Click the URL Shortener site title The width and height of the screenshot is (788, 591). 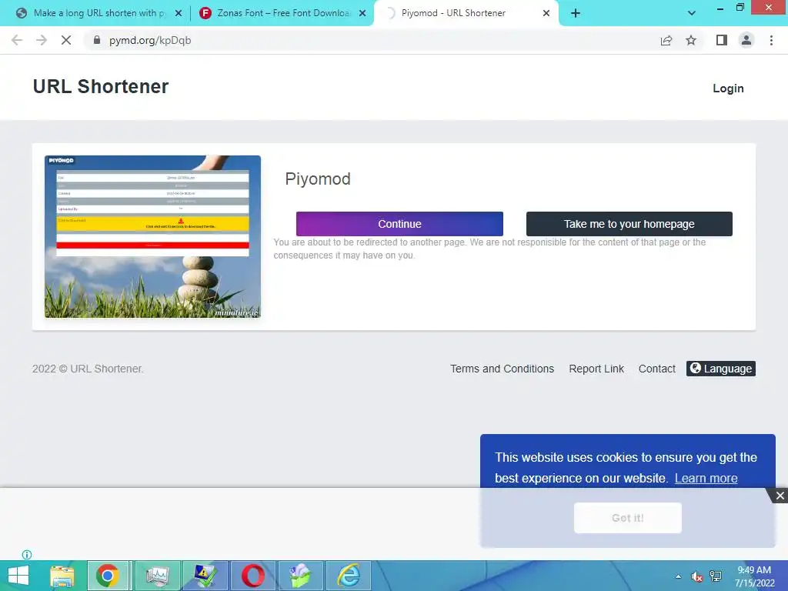pos(101,86)
